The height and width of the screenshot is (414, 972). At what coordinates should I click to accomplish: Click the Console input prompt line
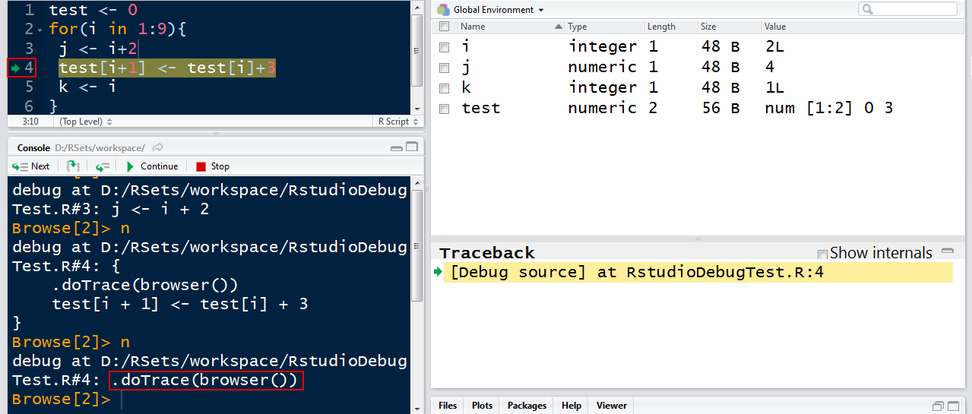[210, 400]
